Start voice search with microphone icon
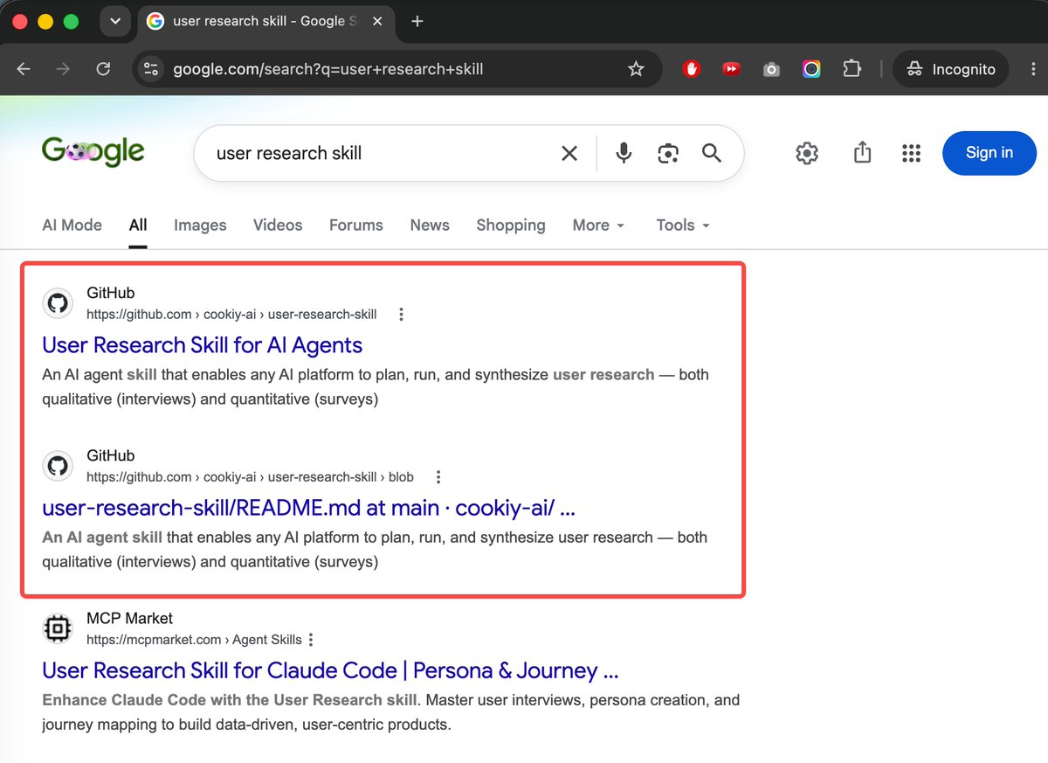The width and height of the screenshot is (1048, 763). click(x=624, y=153)
